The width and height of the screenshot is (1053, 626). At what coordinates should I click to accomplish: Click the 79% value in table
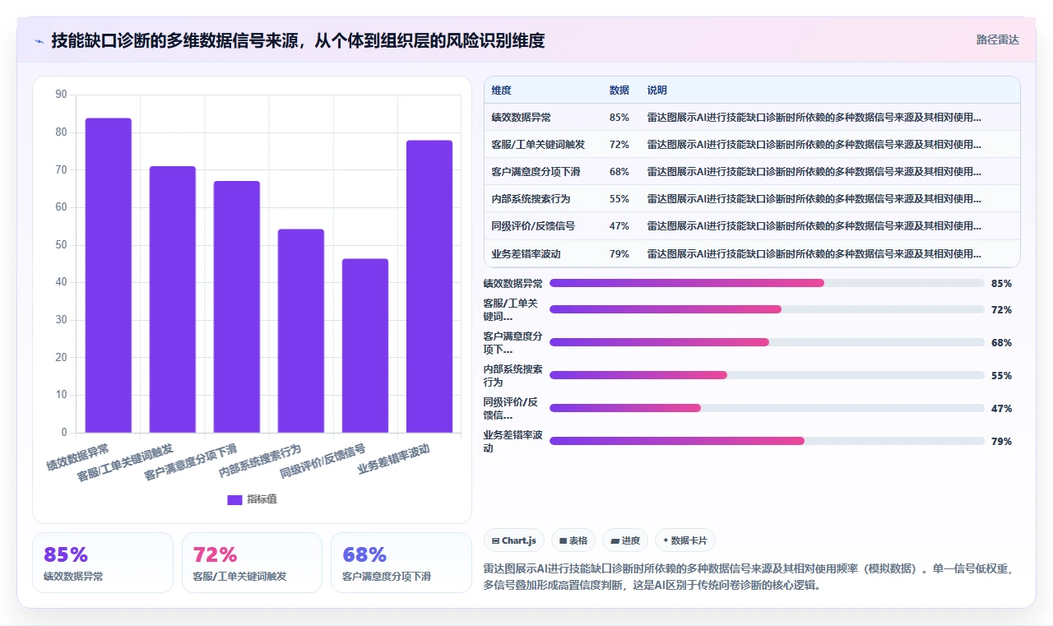[x=619, y=254]
